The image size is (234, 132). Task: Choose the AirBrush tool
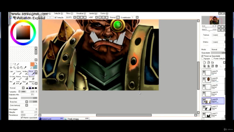pyautogui.click(x=25, y=73)
